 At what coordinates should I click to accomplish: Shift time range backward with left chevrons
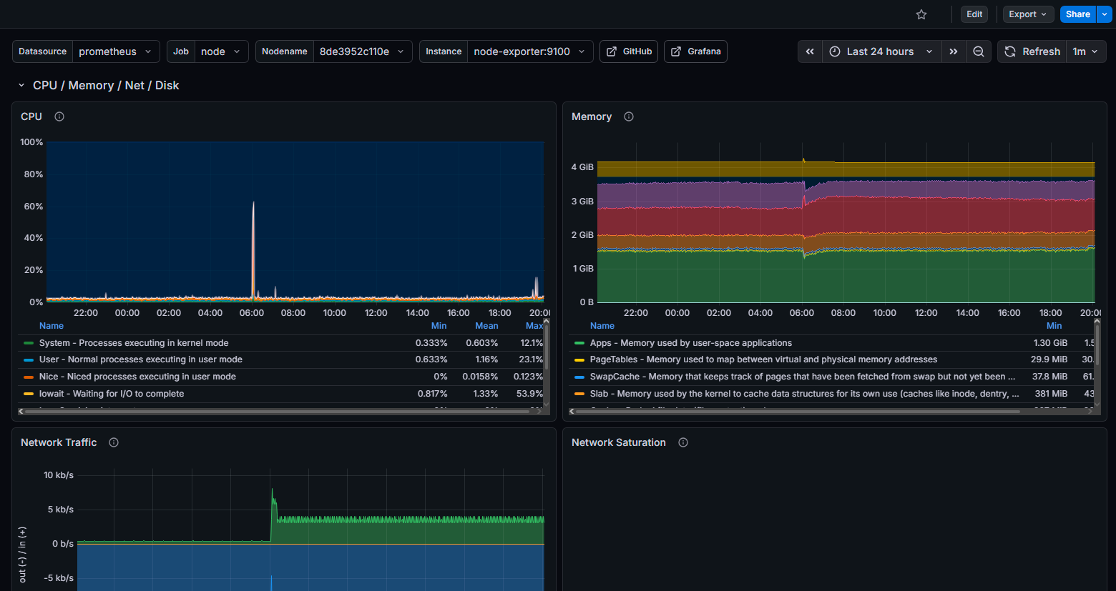point(809,51)
